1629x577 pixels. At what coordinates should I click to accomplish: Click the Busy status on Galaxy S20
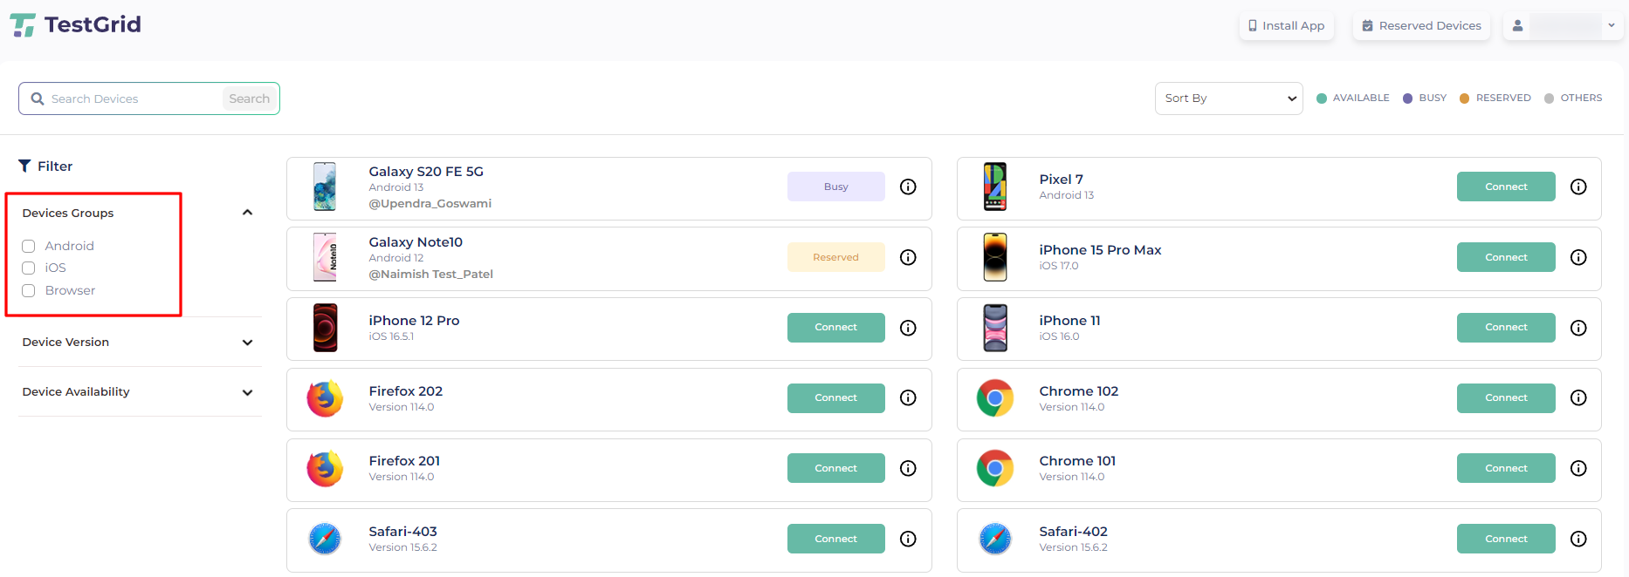tap(836, 187)
